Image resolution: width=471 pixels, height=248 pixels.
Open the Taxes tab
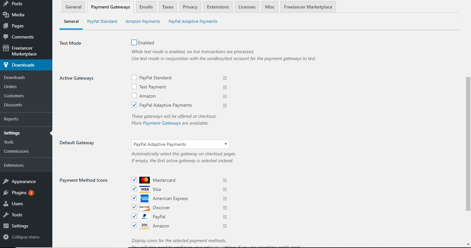[x=168, y=7]
